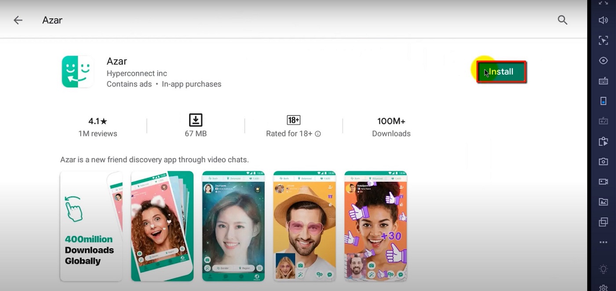Viewport: 616px width, 291px height.
Task: Toggle eco mode lightbulb icon
Action: click(603, 269)
